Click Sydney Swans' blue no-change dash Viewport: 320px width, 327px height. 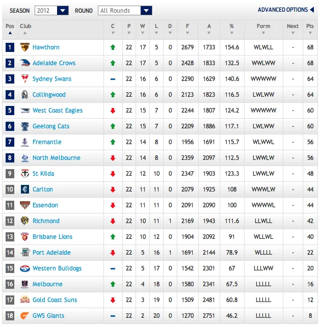click(113, 79)
